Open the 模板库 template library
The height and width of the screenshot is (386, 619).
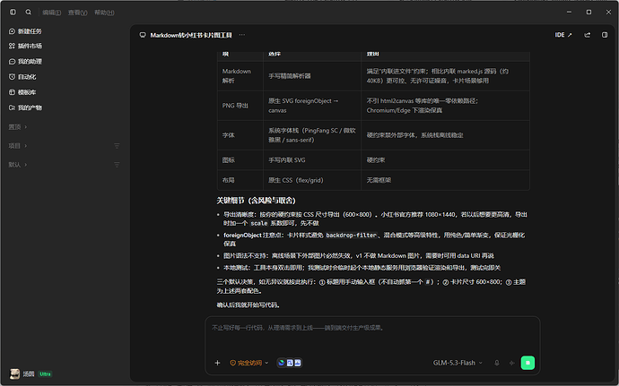coord(22,92)
